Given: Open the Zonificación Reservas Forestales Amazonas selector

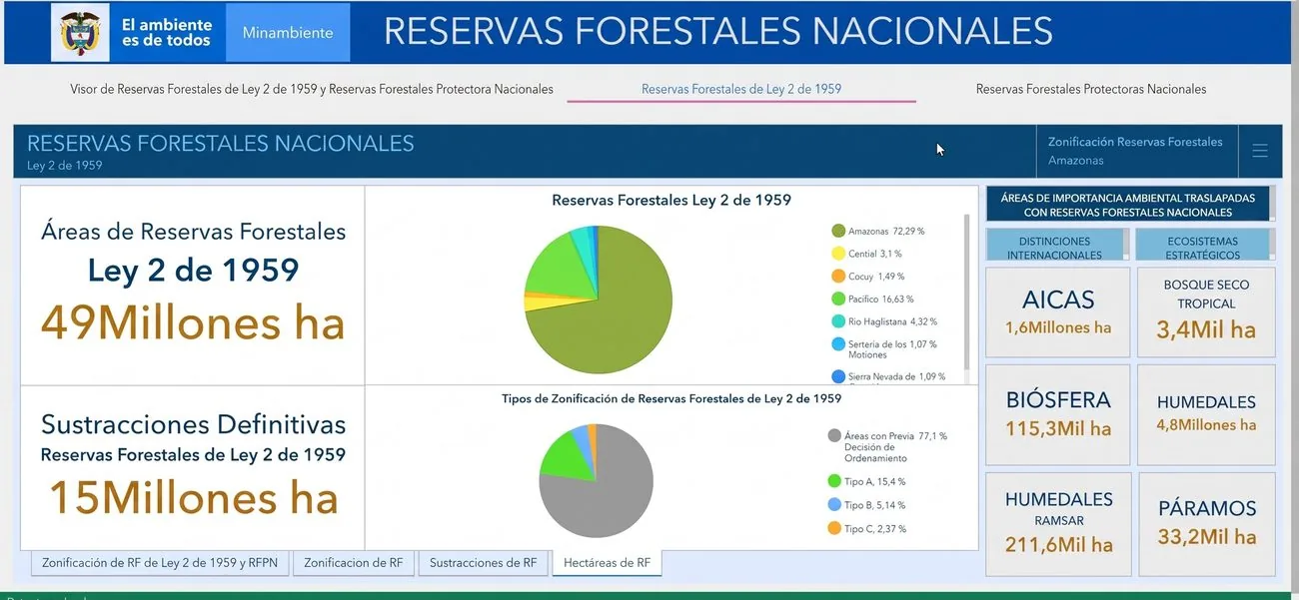Looking at the screenshot, I should coord(1136,151).
